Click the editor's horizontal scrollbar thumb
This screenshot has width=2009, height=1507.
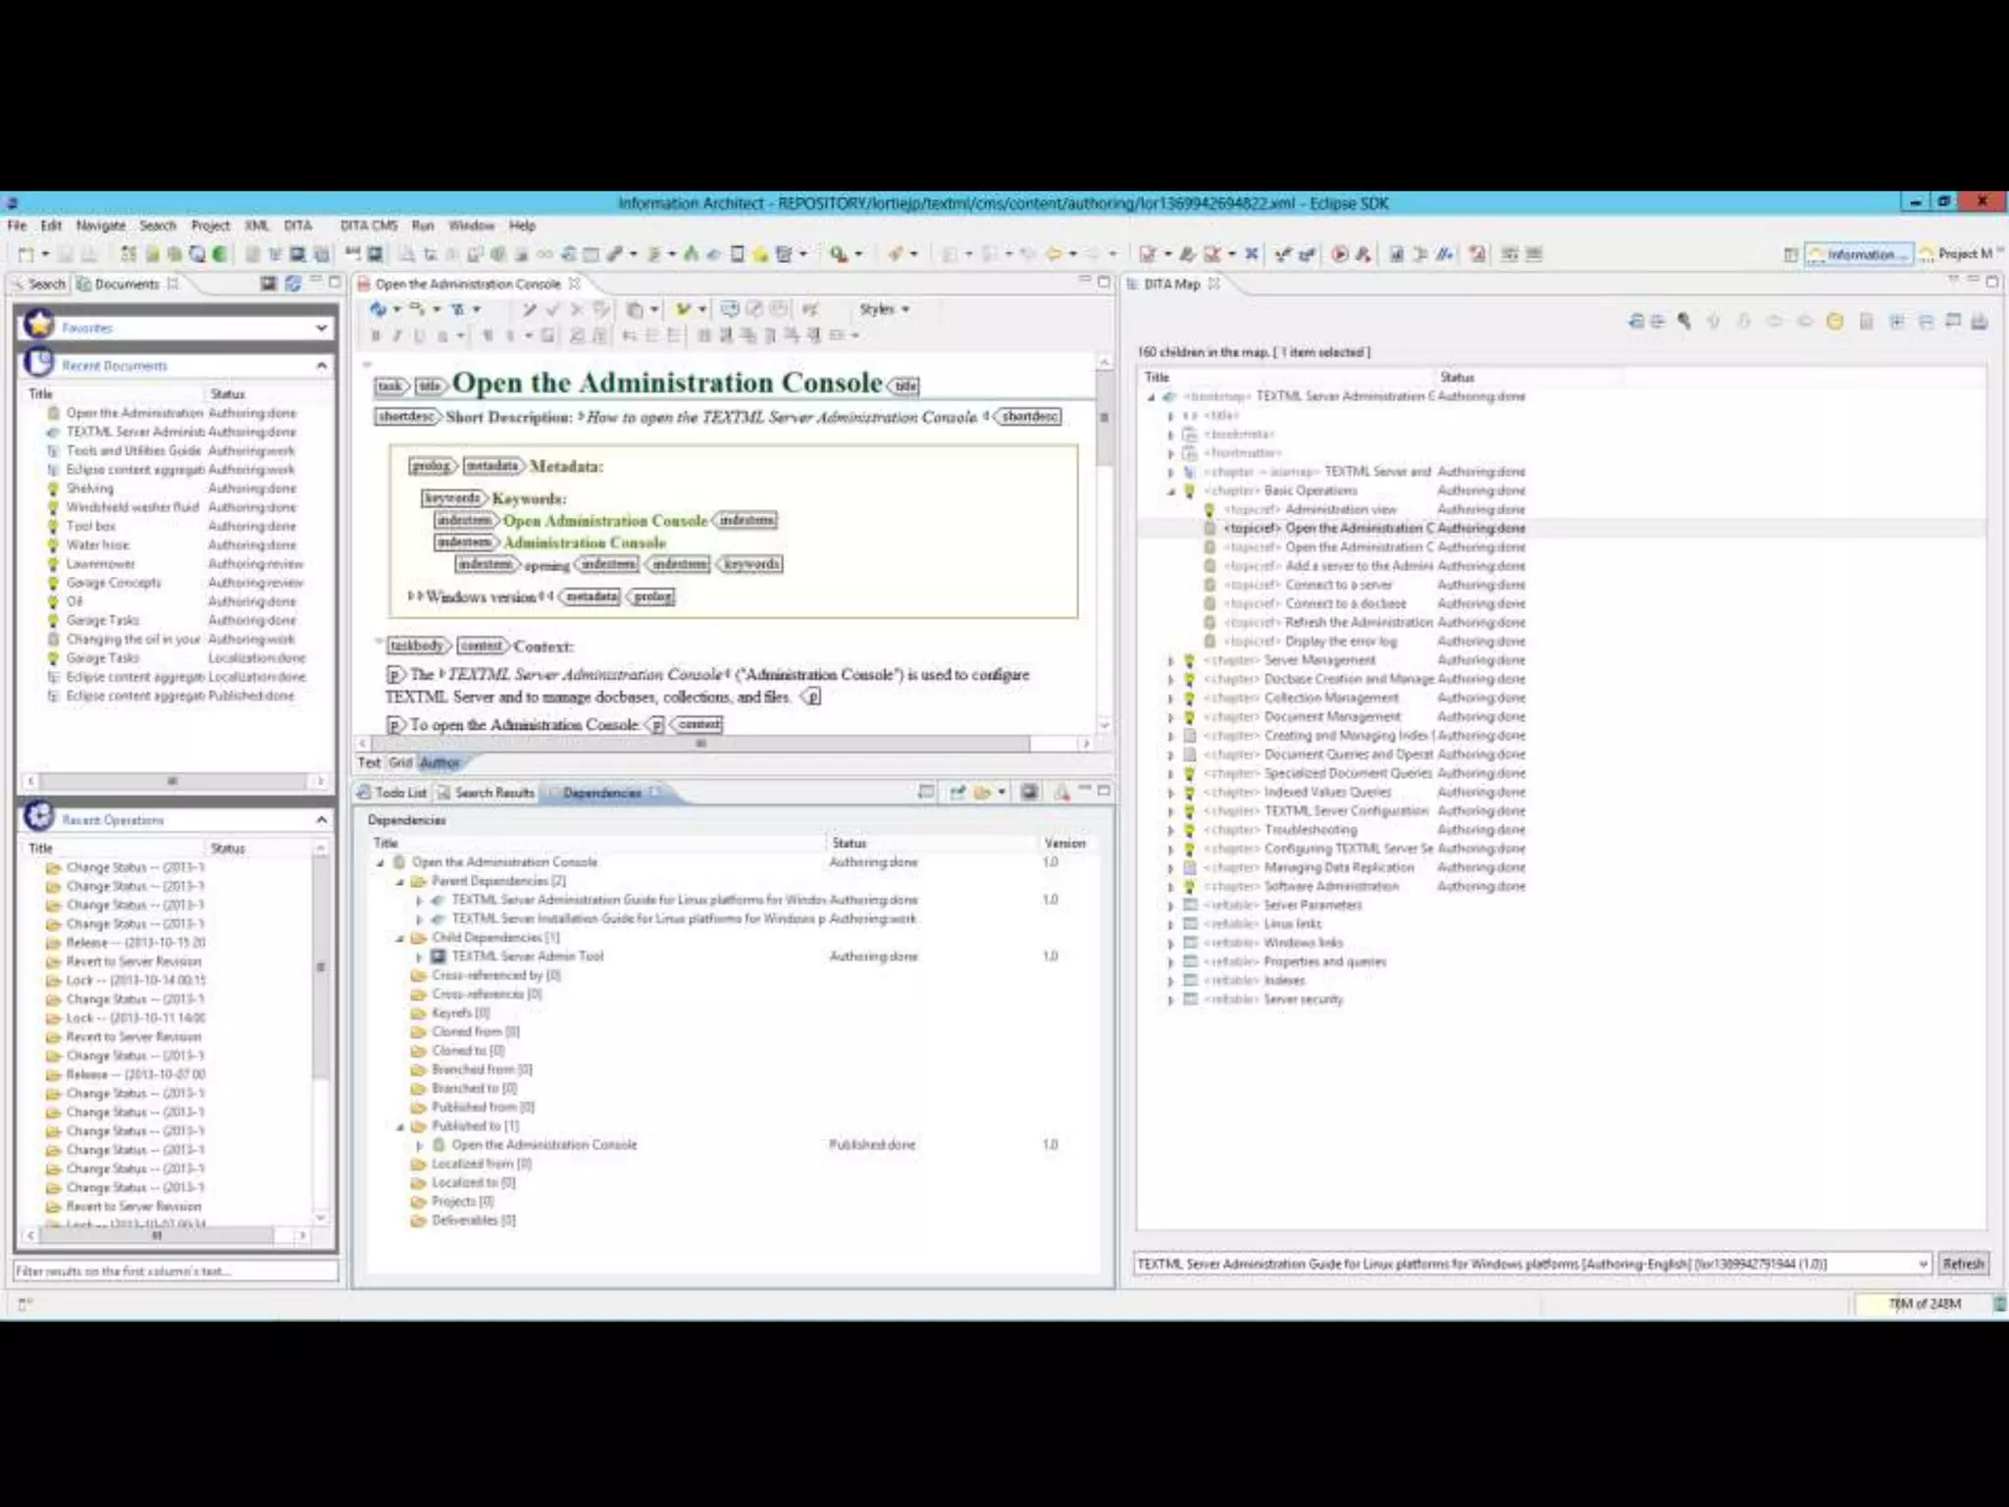[700, 744]
